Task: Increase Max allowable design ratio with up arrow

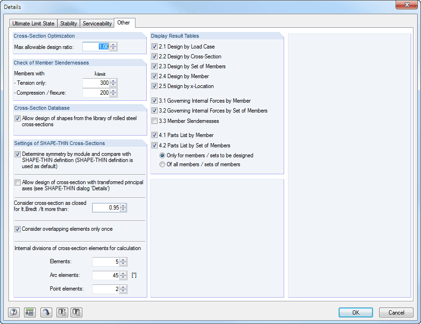Action: coord(113,45)
